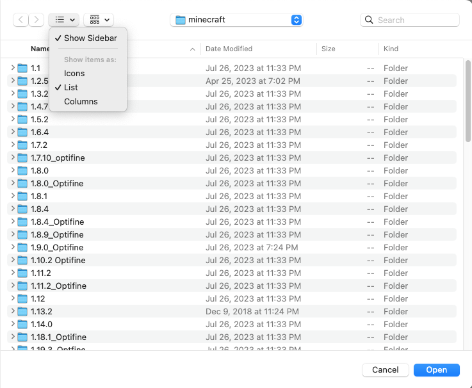Expand the 1.8.0_Optifine folder
This screenshot has height=388, width=472.
(x=13, y=183)
